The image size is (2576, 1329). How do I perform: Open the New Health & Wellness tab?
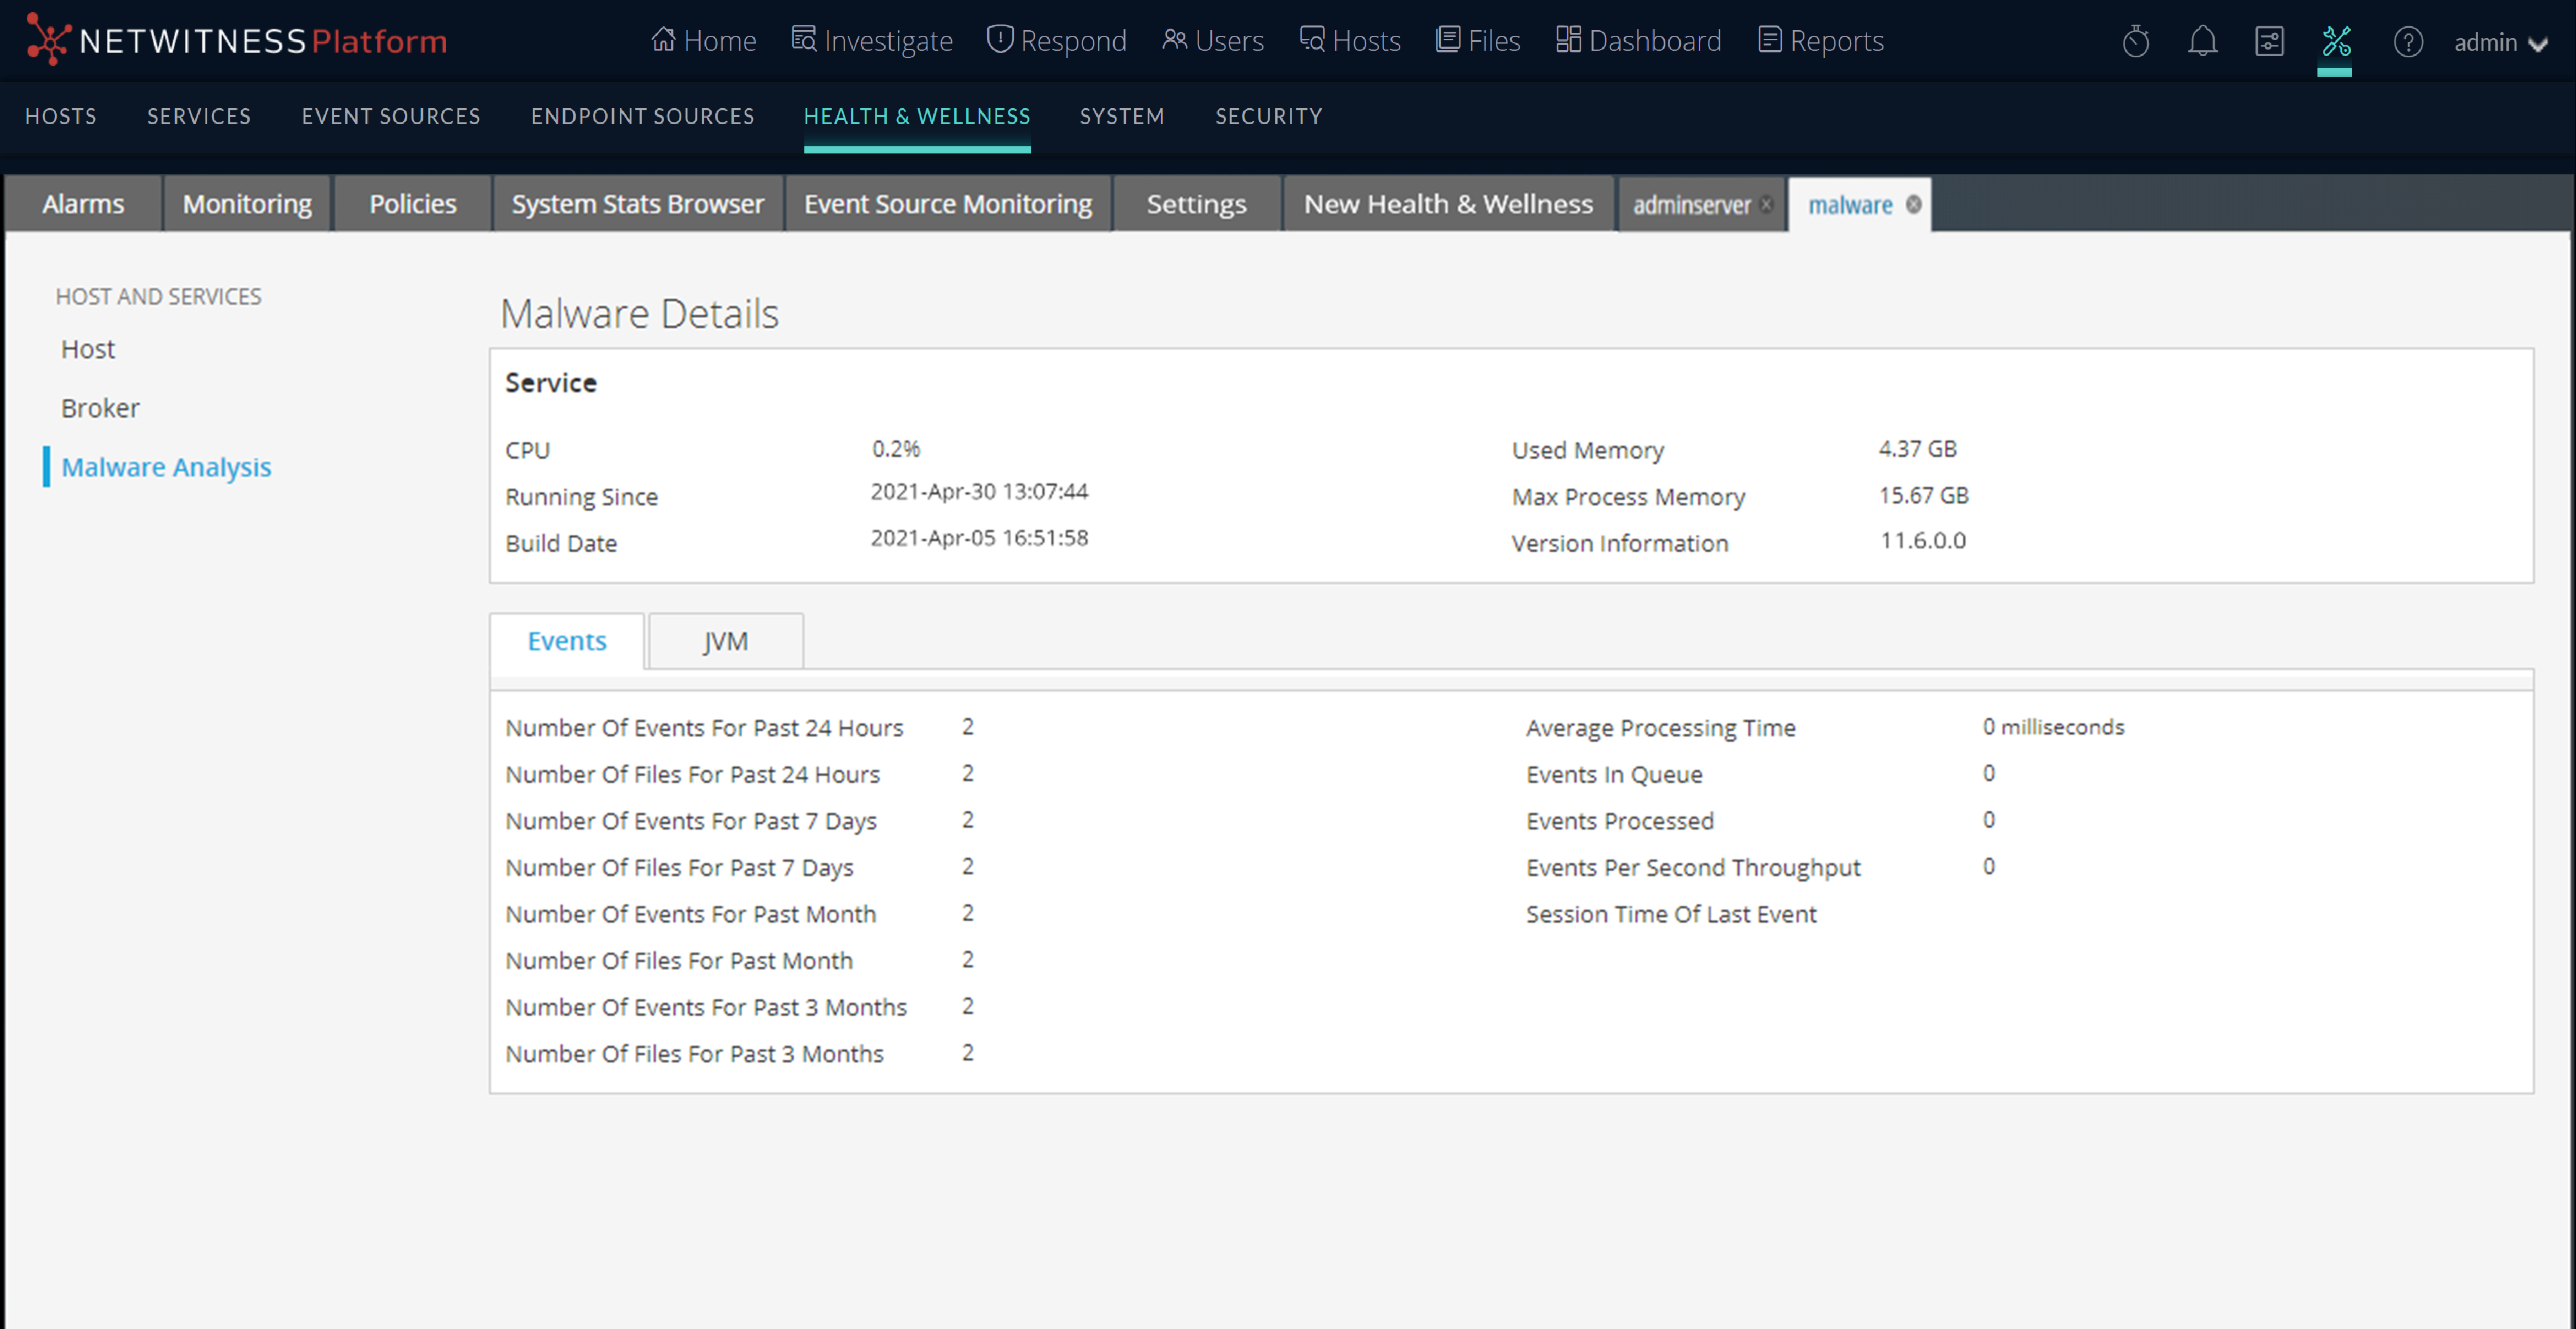point(1447,204)
